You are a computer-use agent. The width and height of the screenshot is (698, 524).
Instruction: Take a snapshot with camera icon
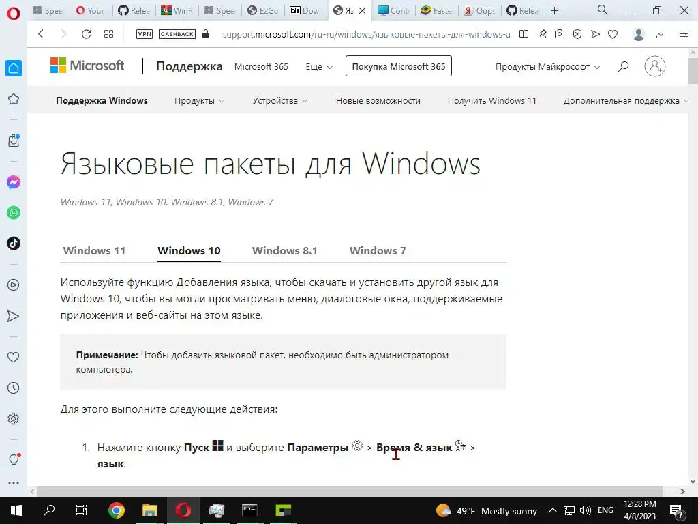560,34
